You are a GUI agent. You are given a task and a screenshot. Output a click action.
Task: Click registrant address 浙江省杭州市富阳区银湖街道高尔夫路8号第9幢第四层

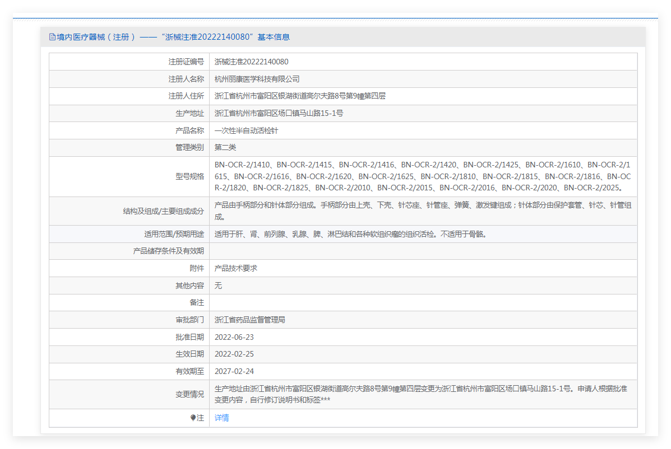tap(299, 96)
